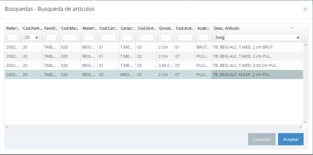This screenshot has width=313, height=155.
Task: Focus the Groso filter input field
Action: [x=166, y=37]
